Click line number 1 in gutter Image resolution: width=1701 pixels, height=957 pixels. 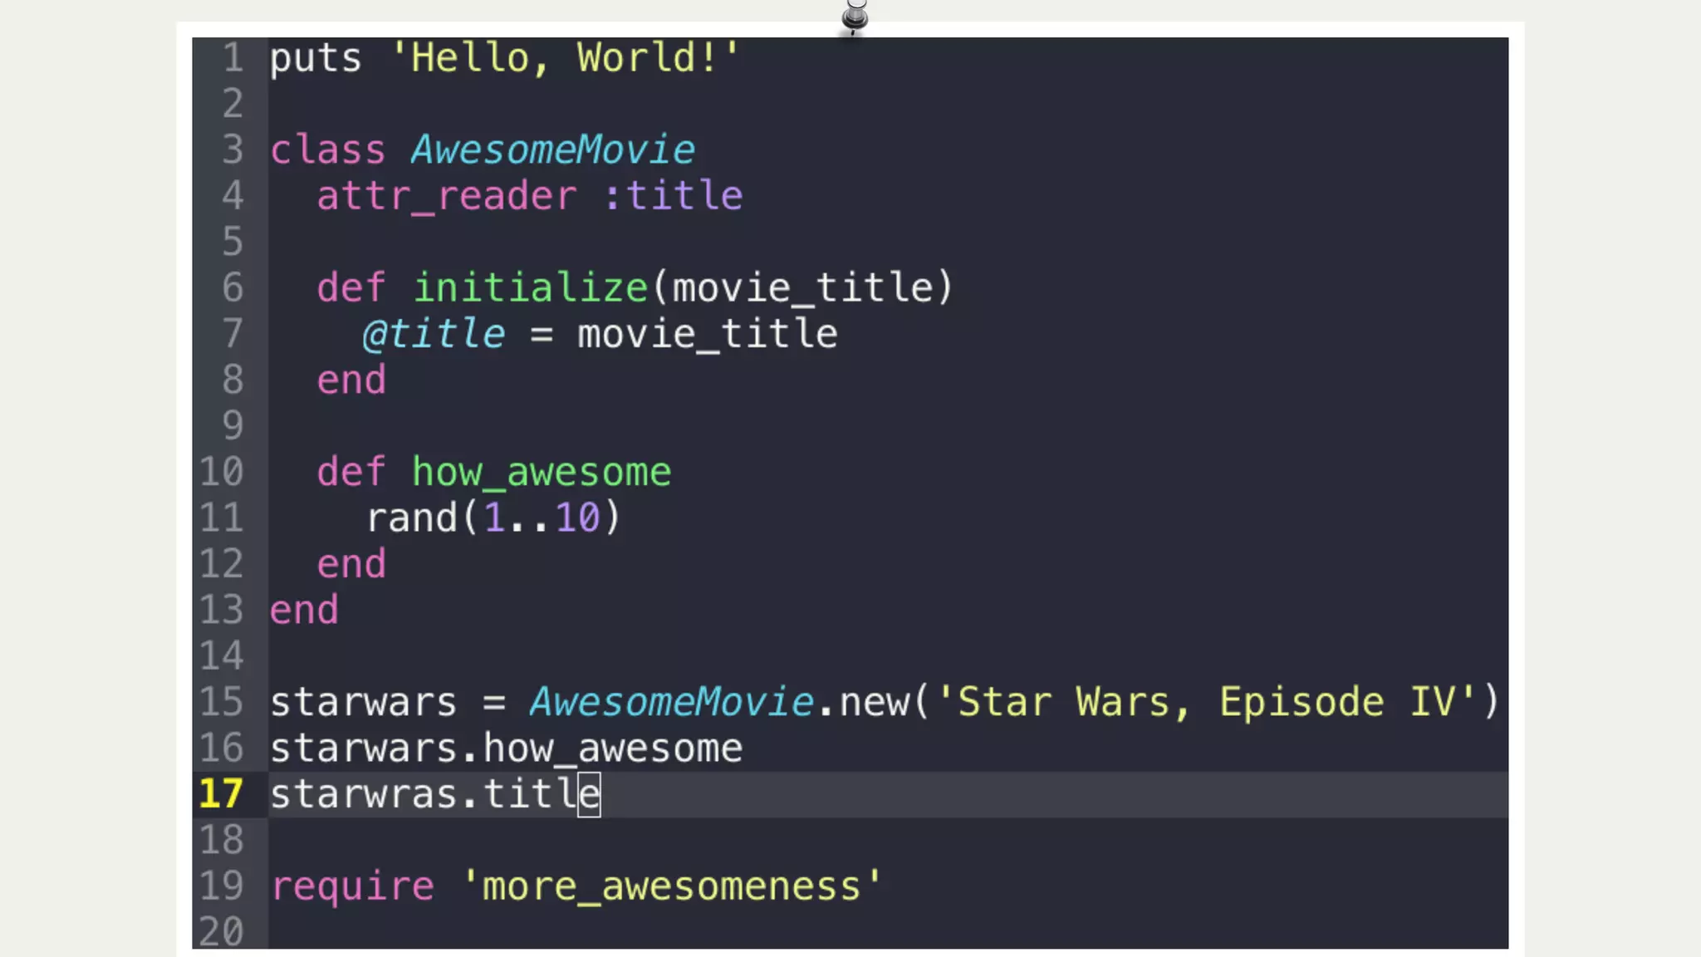click(x=233, y=58)
